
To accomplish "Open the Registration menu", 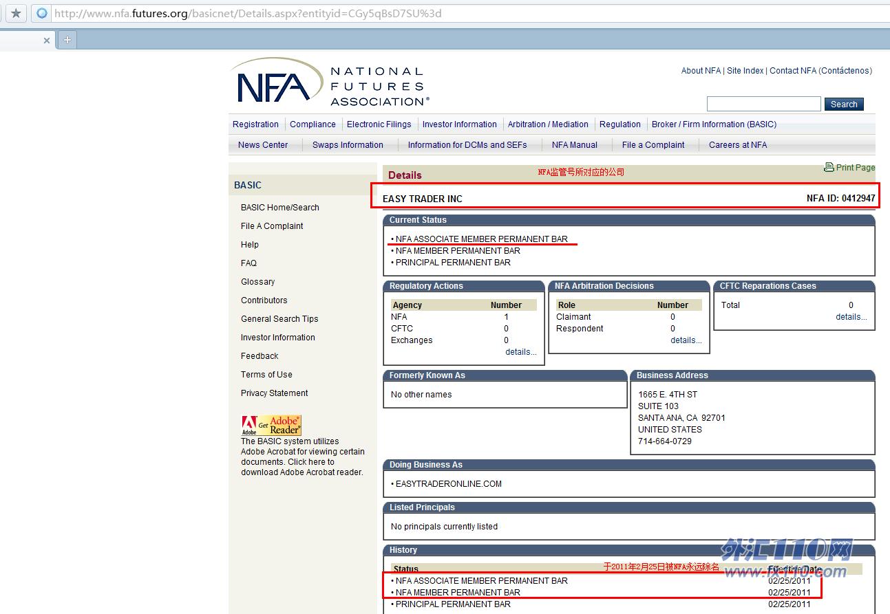I will [x=255, y=124].
